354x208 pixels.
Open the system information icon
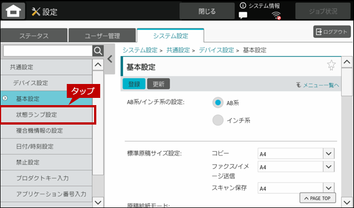tap(243, 6)
